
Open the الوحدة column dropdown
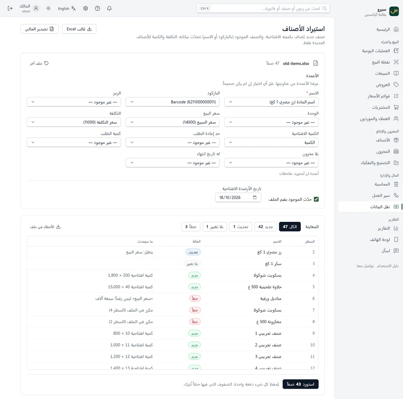pyautogui.click(x=272, y=122)
